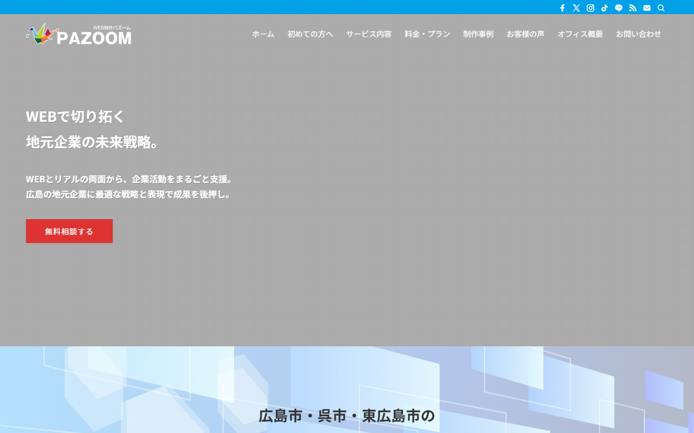Click the hero headline WEBで切り拓く
The width and height of the screenshot is (694, 433).
pos(76,117)
